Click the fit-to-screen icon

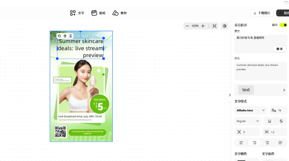(214, 26)
